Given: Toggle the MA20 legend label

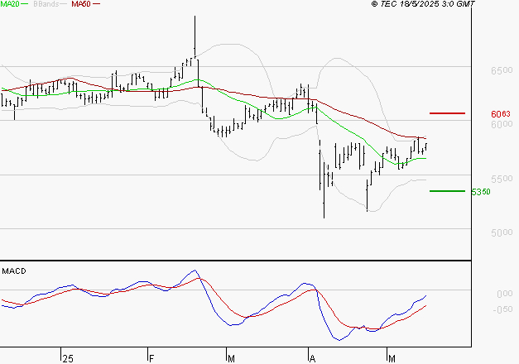Looking at the screenshot, I should [9, 4].
